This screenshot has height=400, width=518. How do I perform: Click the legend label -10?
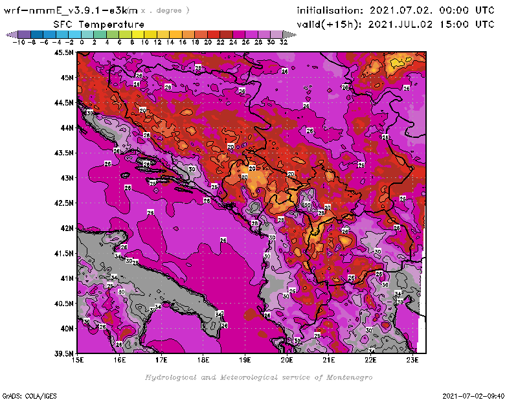click(19, 42)
